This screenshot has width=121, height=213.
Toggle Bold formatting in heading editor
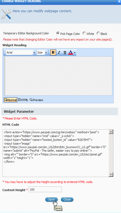(53, 52)
